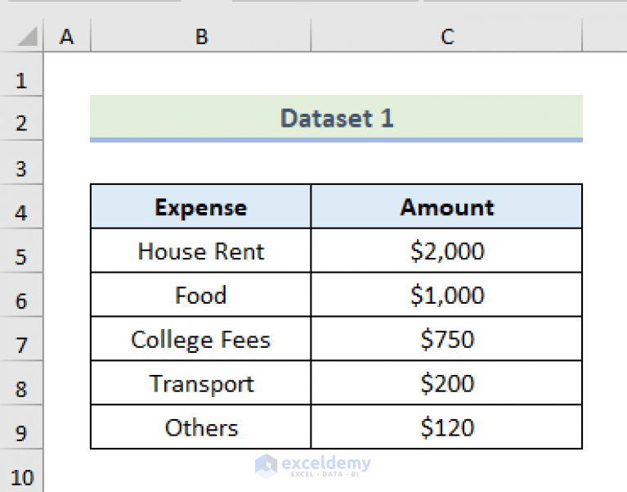
Task: Select column B header
Action: click(201, 36)
